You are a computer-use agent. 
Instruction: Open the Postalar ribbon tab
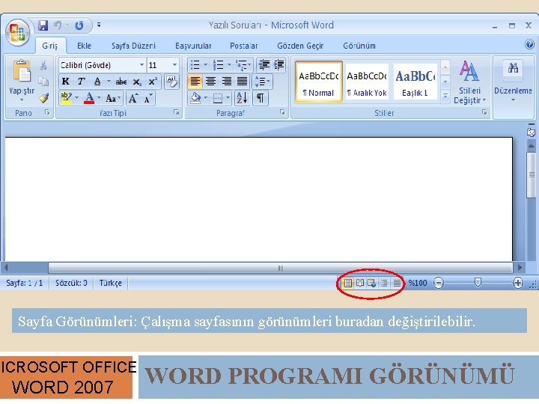coord(244,46)
